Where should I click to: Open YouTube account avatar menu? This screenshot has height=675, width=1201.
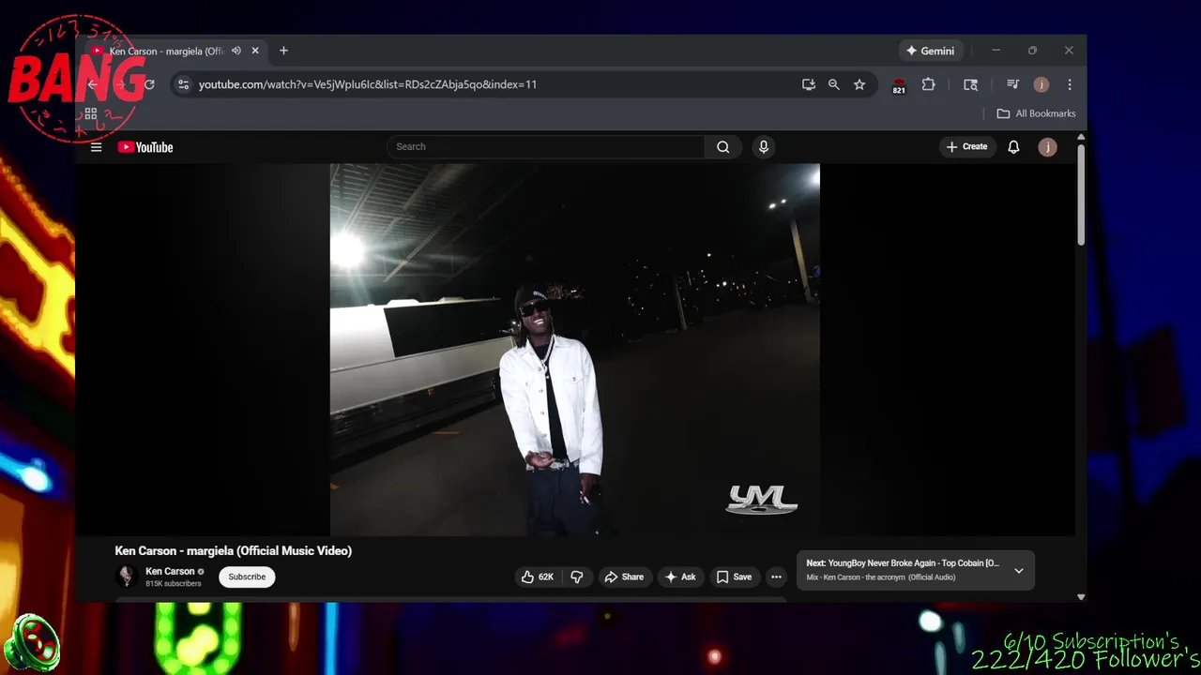[x=1047, y=147]
